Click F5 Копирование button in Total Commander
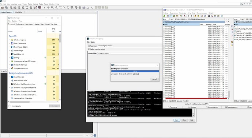The height and width of the screenshot is (138, 252). (212, 107)
